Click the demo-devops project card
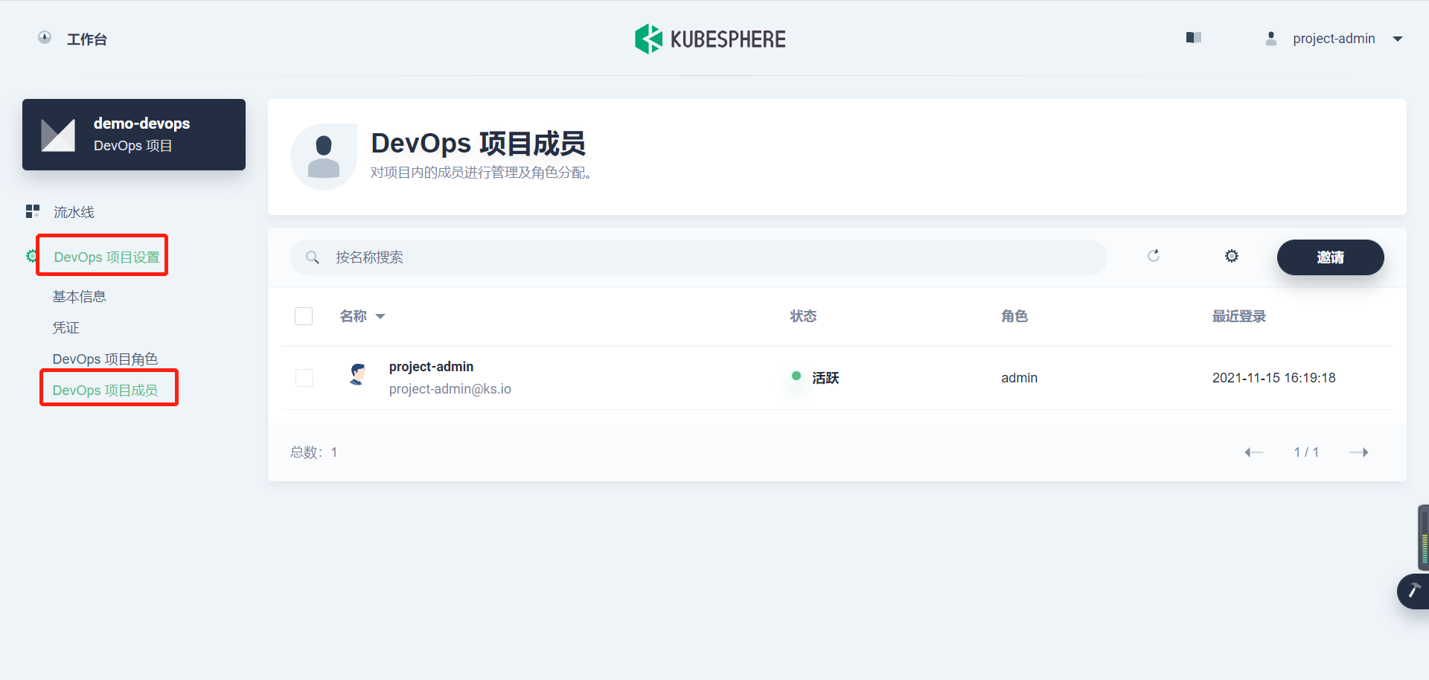Viewport: 1429px width, 680px height. point(134,135)
